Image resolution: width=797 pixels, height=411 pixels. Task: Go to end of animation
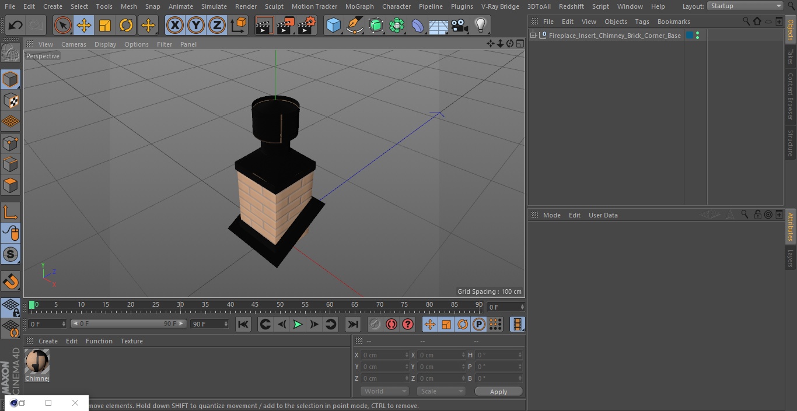pos(353,324)
